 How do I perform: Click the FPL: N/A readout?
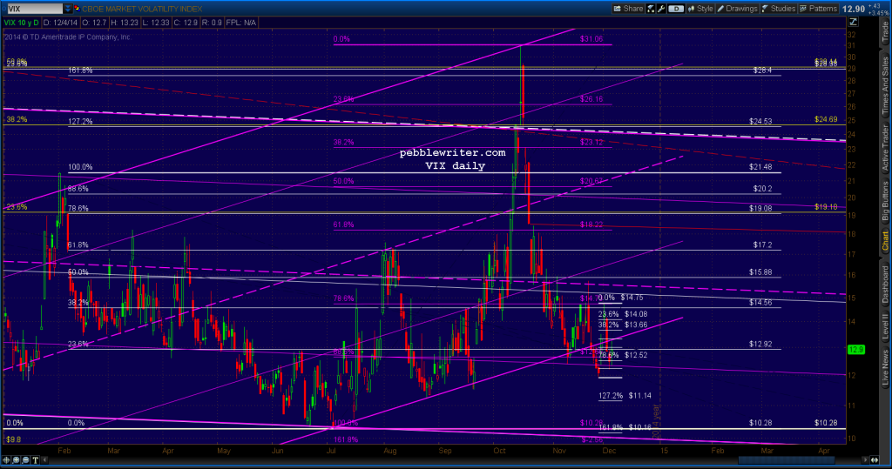pos(241,23)
